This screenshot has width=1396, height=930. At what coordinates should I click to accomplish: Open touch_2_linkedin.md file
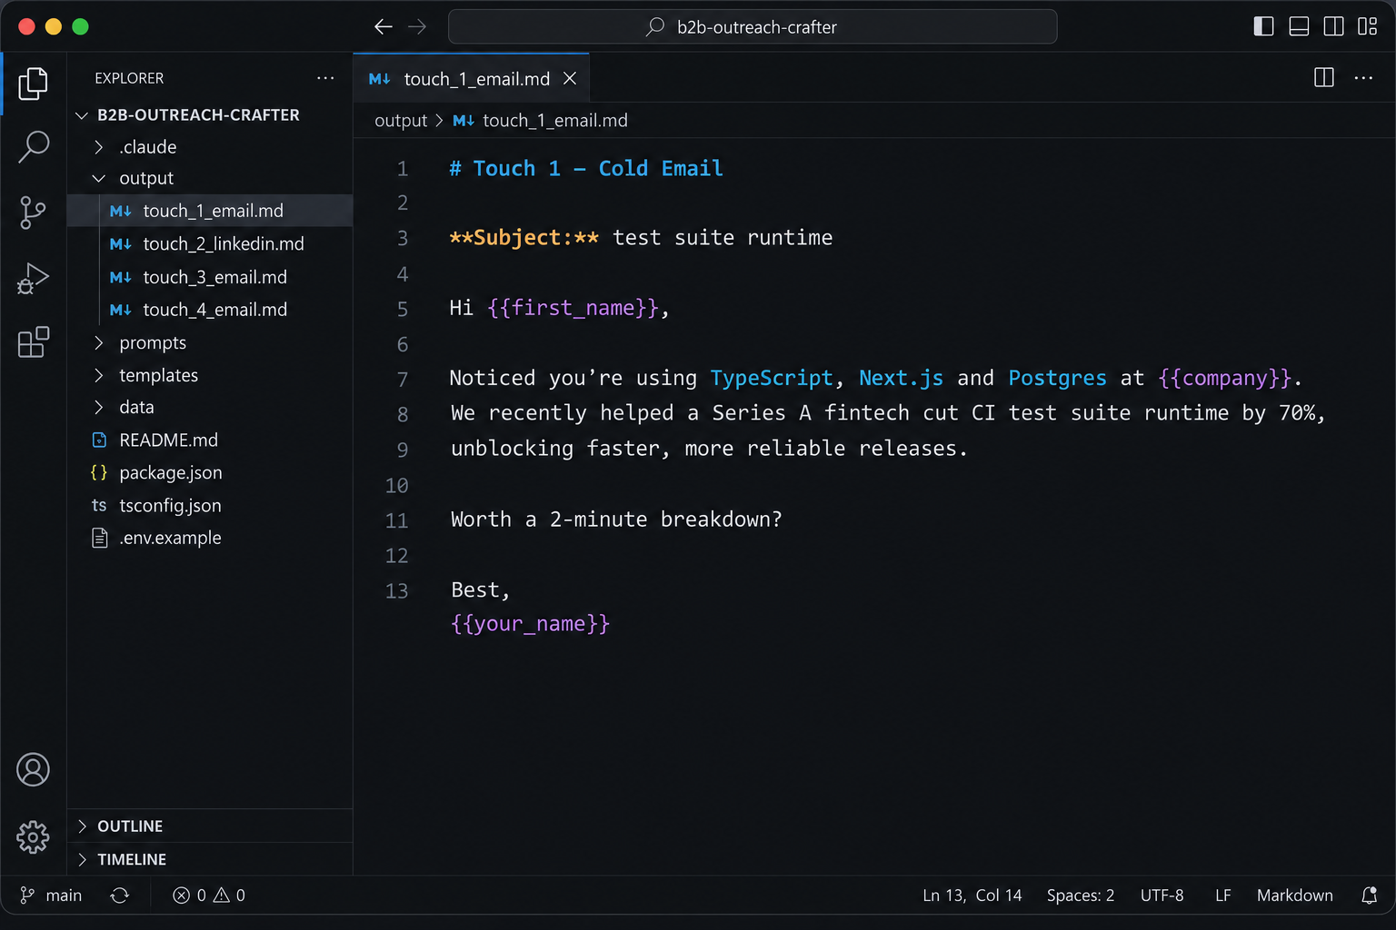pos(210,244)
